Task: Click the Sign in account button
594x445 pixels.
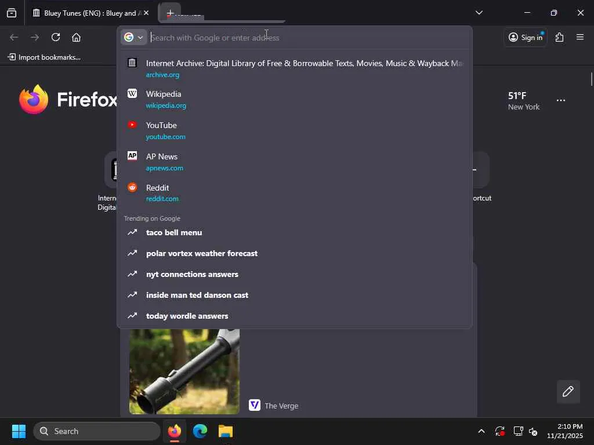Action: click(526, 37)
